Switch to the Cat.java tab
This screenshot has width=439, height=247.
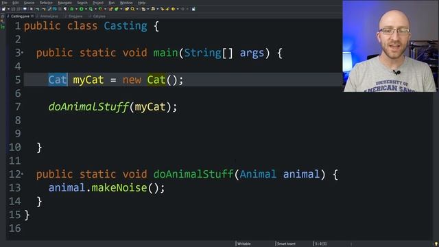tap(99, 16)
